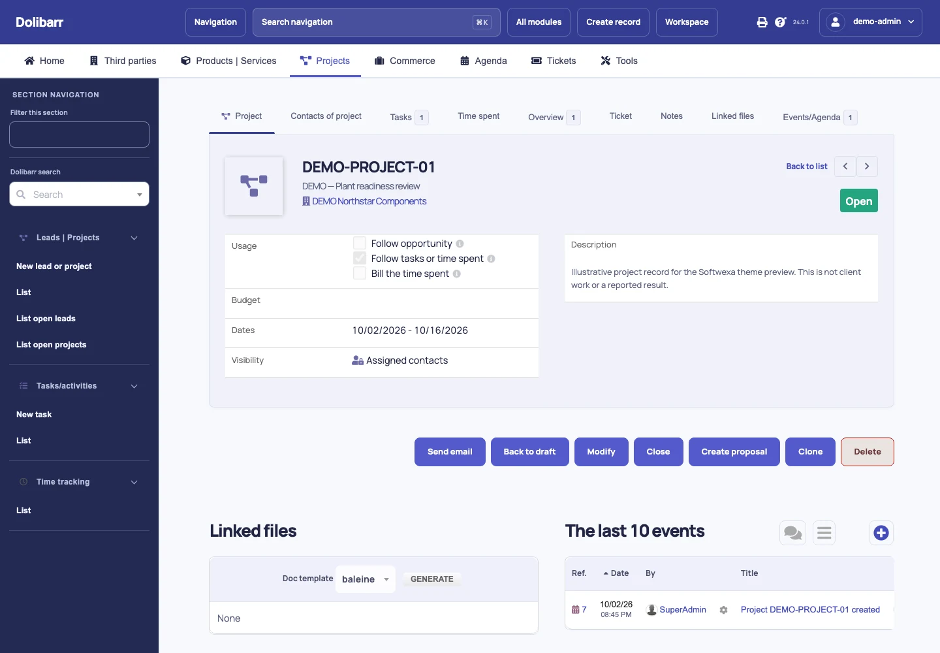
Task: Click calendar icon for event 7
Action: (x=575, y=610)
